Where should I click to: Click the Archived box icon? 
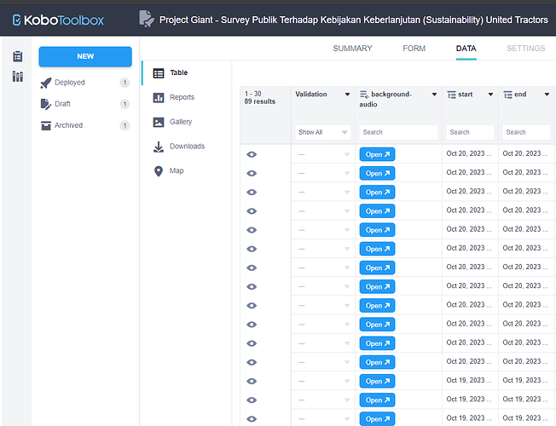pyautogui.click(x=47, y=125)
